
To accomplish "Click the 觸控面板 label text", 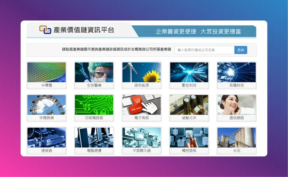I will [189, 151].
